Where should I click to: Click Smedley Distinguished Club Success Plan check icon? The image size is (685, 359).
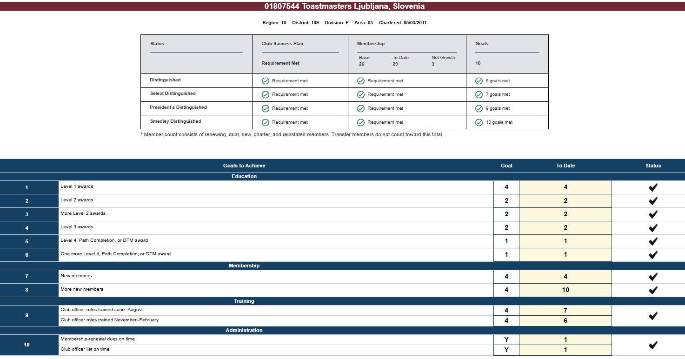coord(266,122)
